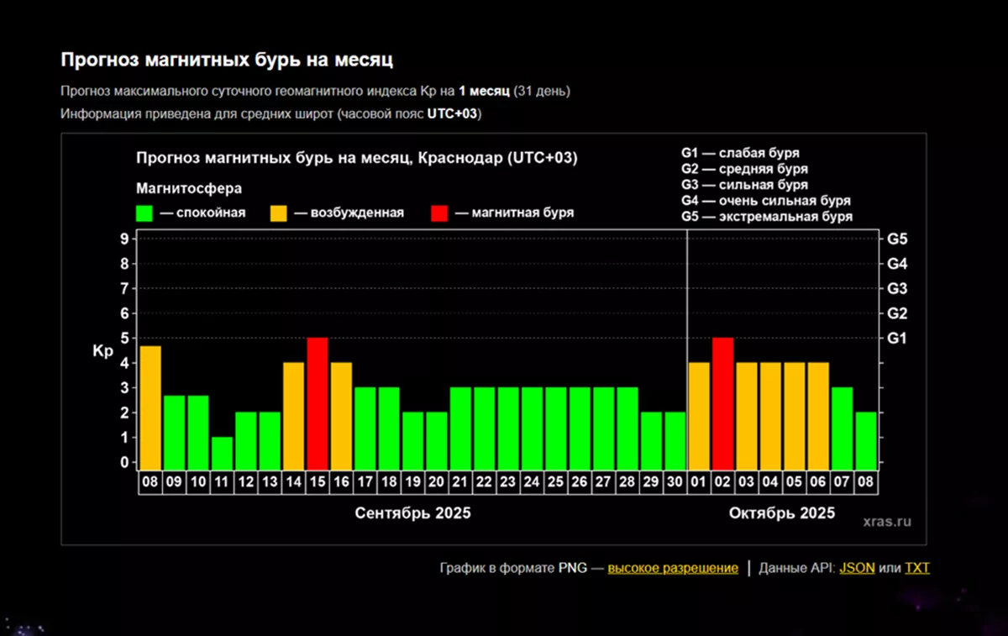
Task: Click the xras.ru watermark in chart
Action: pos(886,522)
